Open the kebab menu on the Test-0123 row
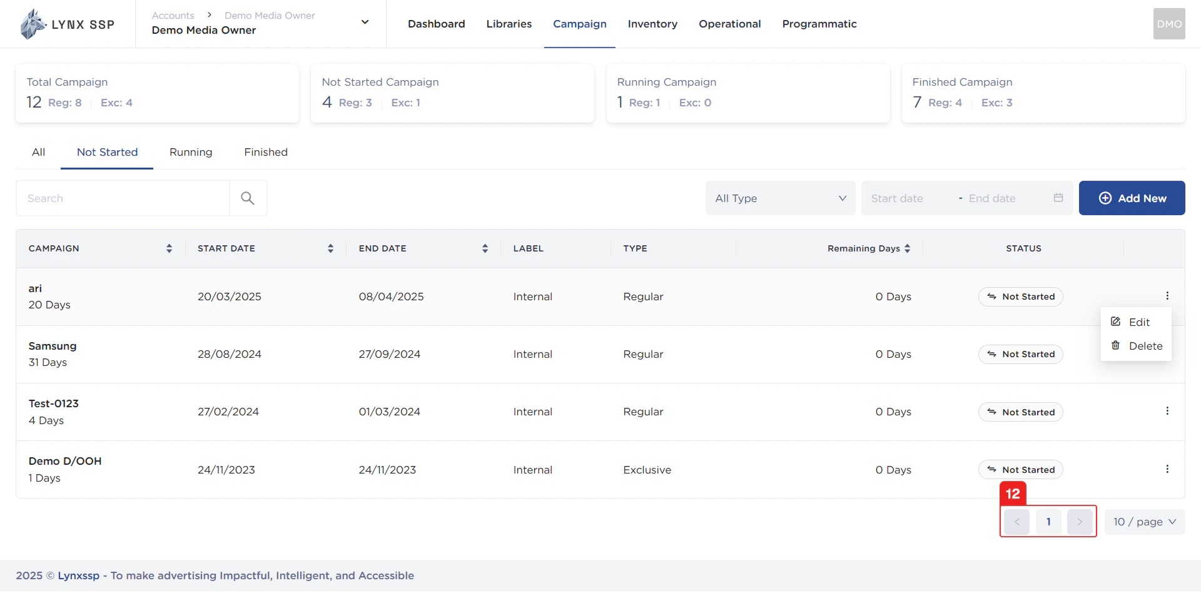The width and height of the screenshot is (1201, 593). (1167, 411)
